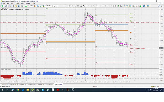164x102 pixels.
Task: Select the crosshair cursor tool
Action: [57, 6]
